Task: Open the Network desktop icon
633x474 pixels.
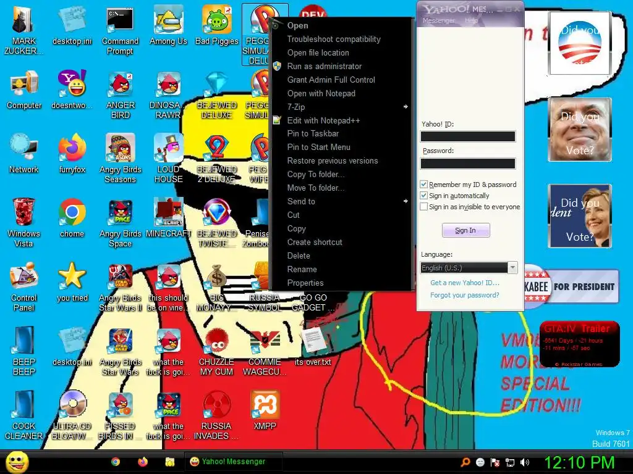Action: (24, 154)
